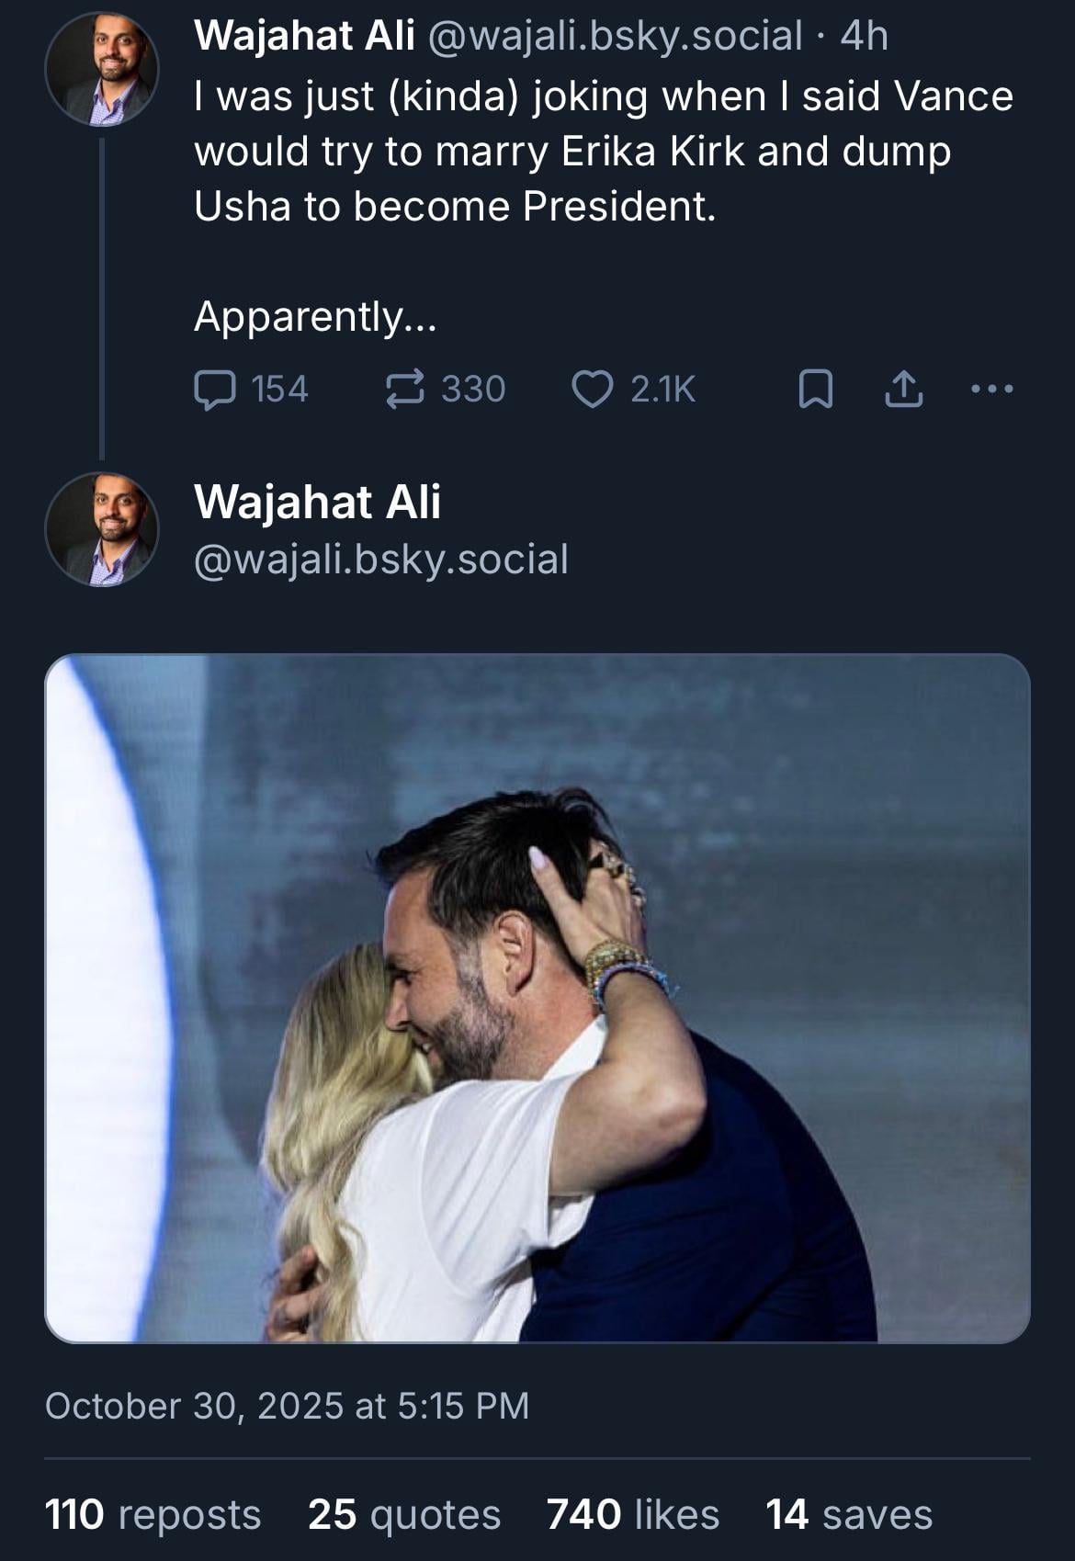Open Wajahat Ali's avatar on main post
This screenshot has height=1561, width=1075.
(101, 530)
